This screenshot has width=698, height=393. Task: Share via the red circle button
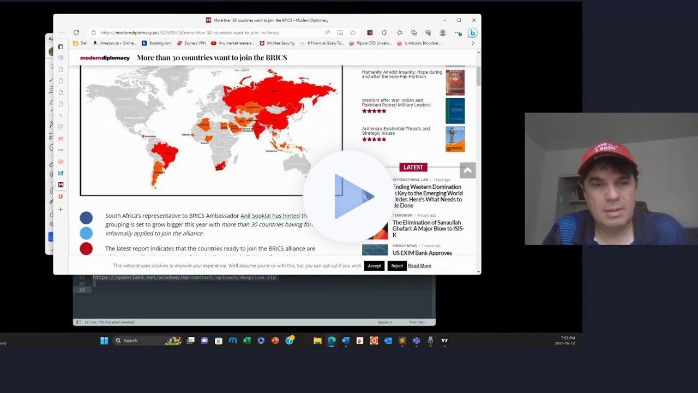(86, 249)
